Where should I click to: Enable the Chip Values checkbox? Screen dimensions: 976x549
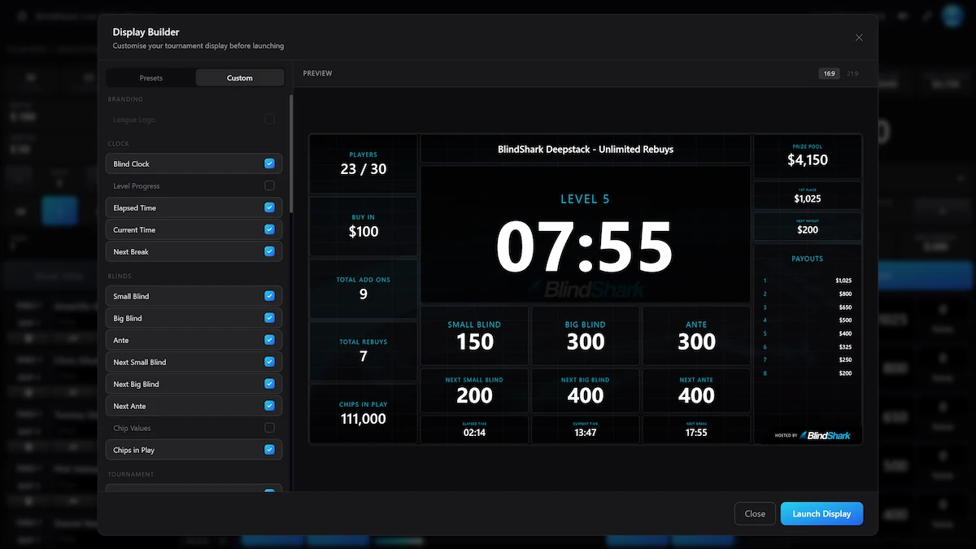point(269,428)
